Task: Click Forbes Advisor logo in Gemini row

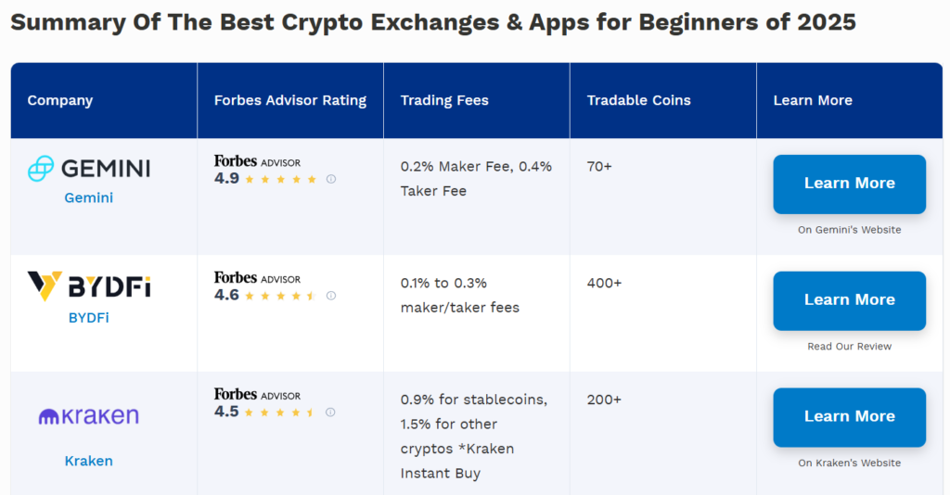Action: click(257, 161)
